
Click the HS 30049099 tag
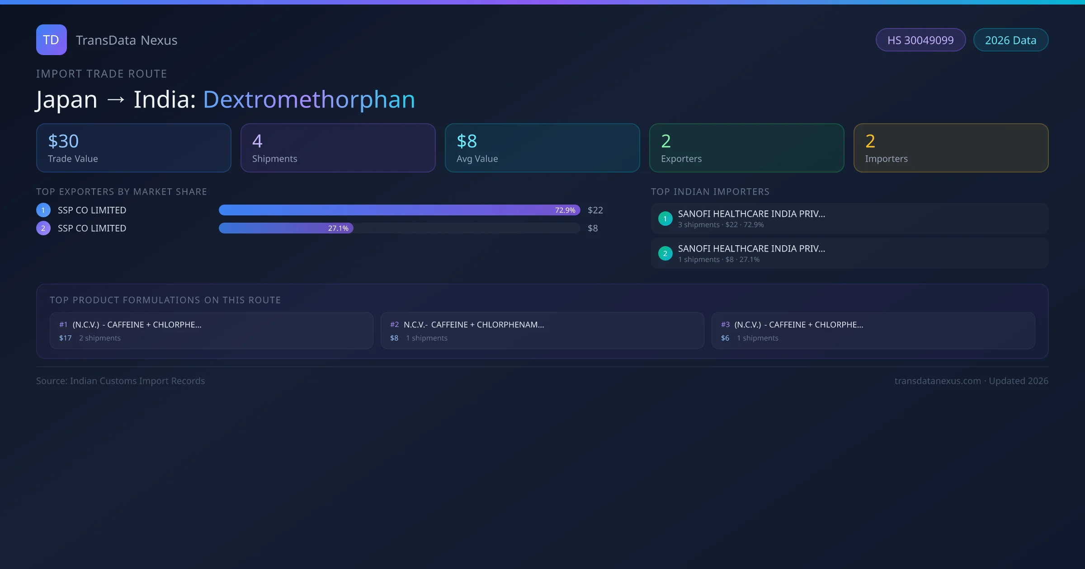click(x=920, y=40)
